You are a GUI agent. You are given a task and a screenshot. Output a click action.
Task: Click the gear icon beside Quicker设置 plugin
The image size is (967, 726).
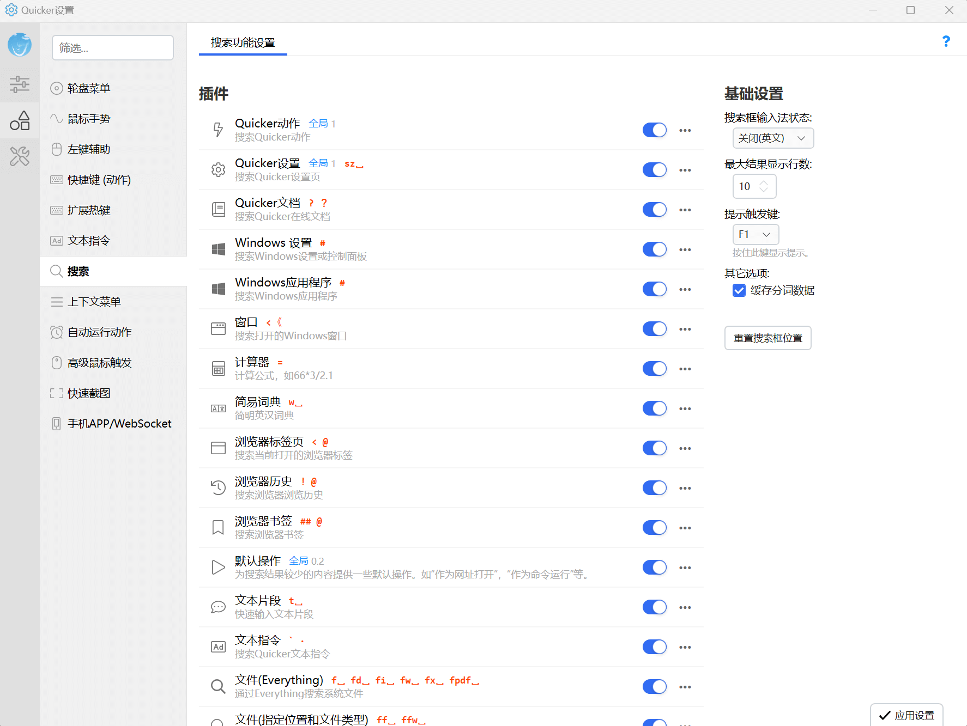point(218,169)
